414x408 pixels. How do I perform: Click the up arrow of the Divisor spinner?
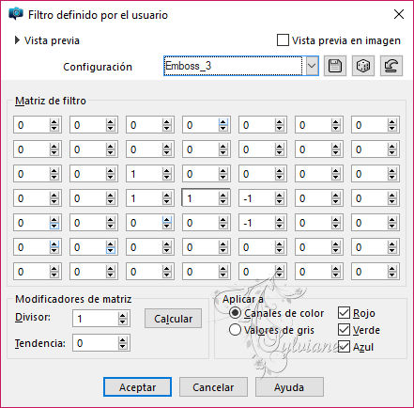[122, 316]
